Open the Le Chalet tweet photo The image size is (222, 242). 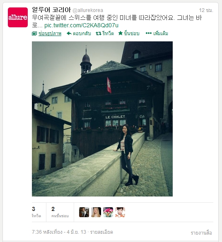pos(102,119)
